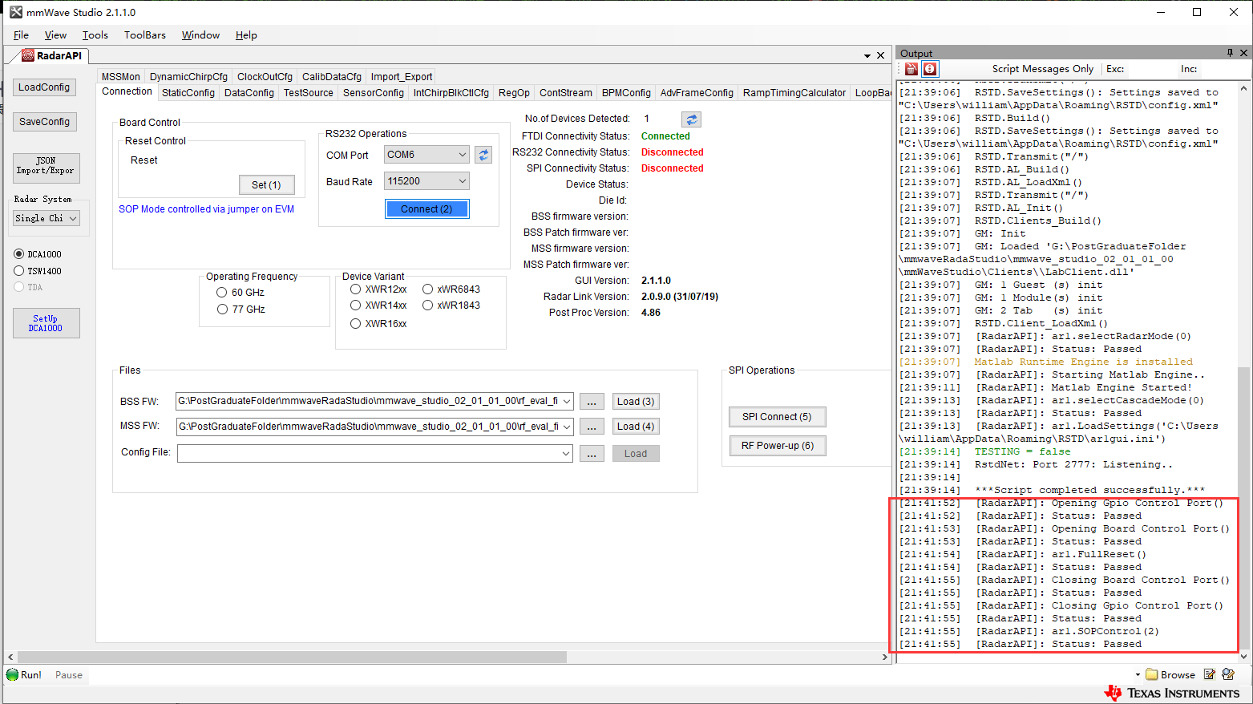
Task: Open the View menu
Action: [x=55, y=35]
